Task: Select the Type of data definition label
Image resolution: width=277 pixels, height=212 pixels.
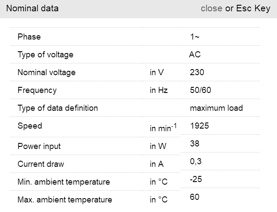Action: point(57,108)
